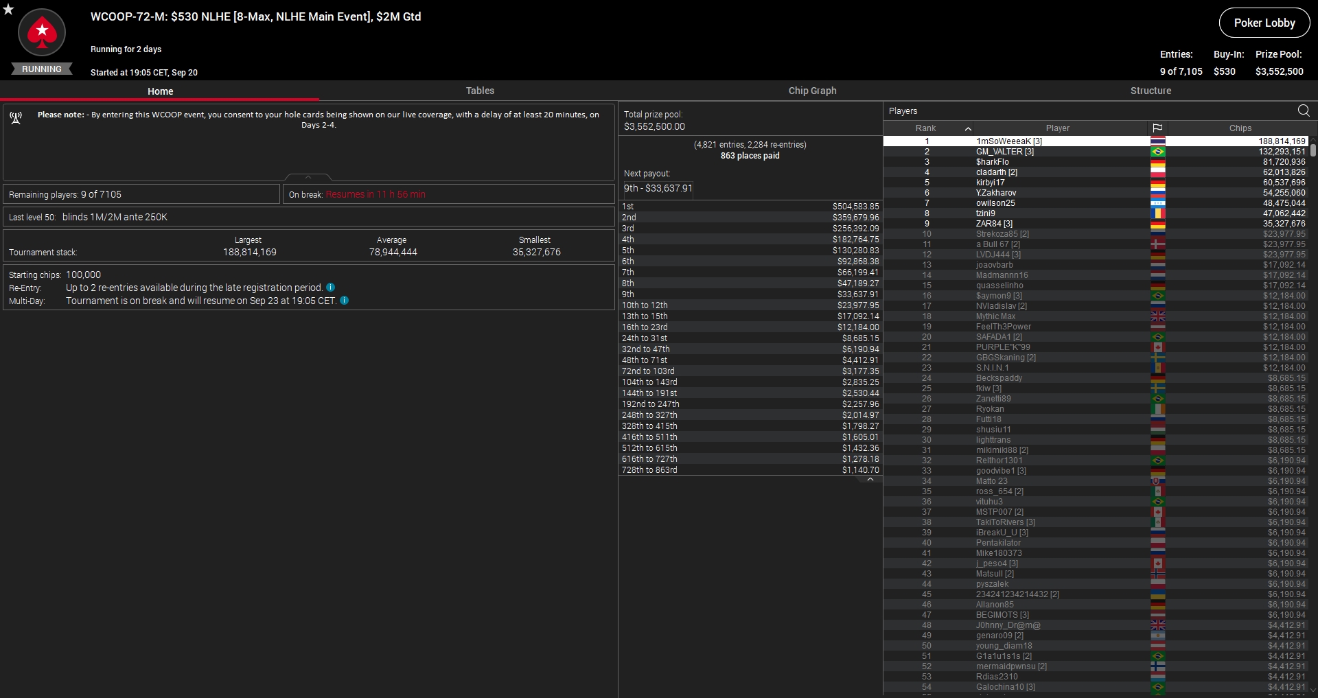The height and width of the screenshot is (698, 1318).
Task: Select player 1mSoWeeeaK in the list
Action: tap(1009, 141)
